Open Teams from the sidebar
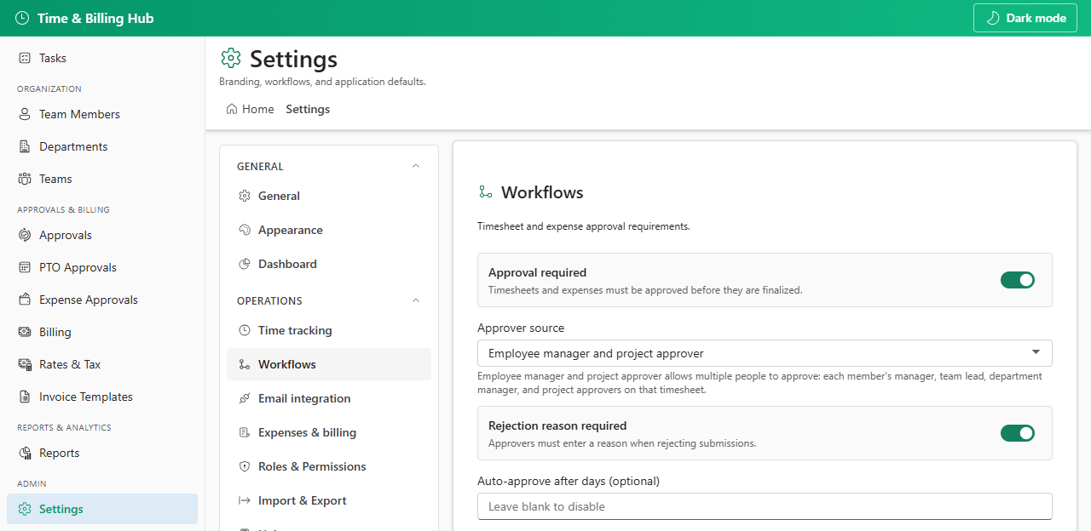Viewport: 1091px width, 531px height. (102, 179)
